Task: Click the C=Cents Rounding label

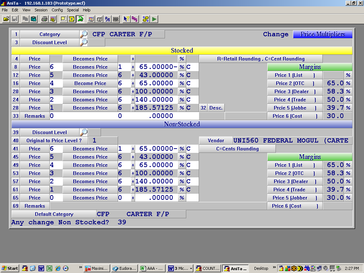Action: pos(237,149)
